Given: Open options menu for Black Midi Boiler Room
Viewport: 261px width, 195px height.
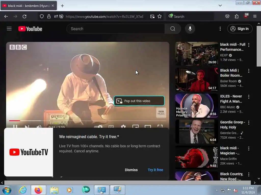Looking at the screenshot, I should tap(249, 71).
